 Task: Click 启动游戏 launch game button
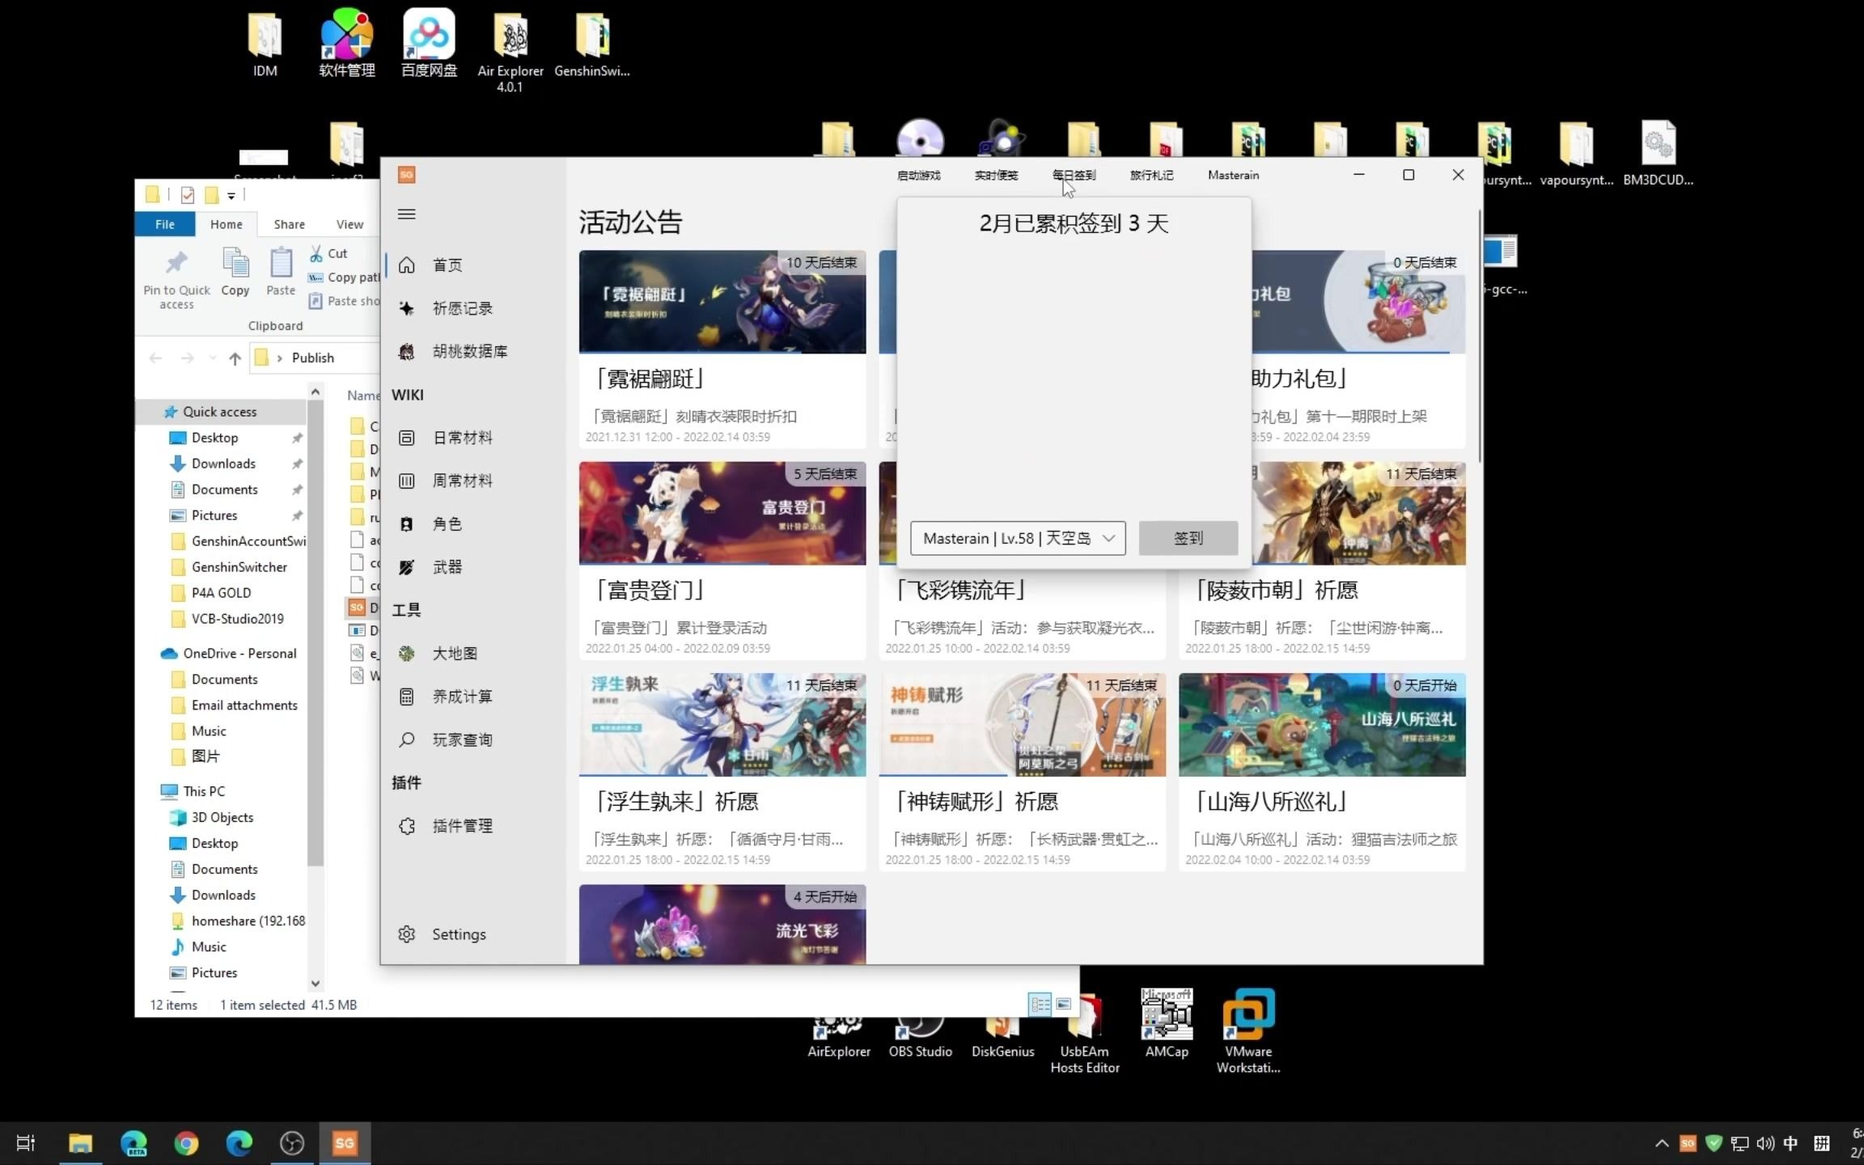click(918, 176)
